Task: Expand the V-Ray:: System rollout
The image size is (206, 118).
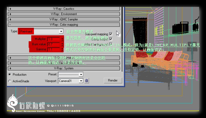Action: (64, 68)
